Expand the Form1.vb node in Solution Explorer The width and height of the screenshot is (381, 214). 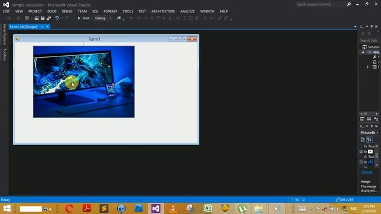(368, 67)
